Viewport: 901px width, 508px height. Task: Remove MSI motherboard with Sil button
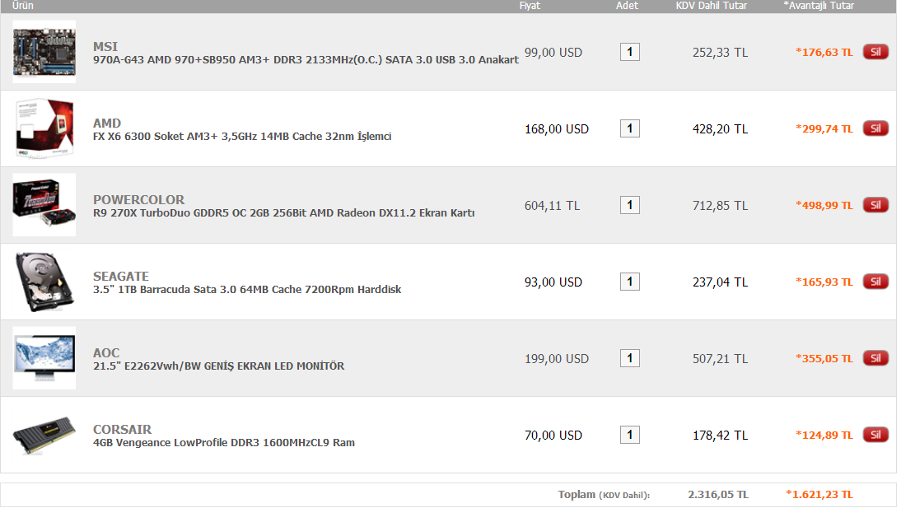coord(875,52)
